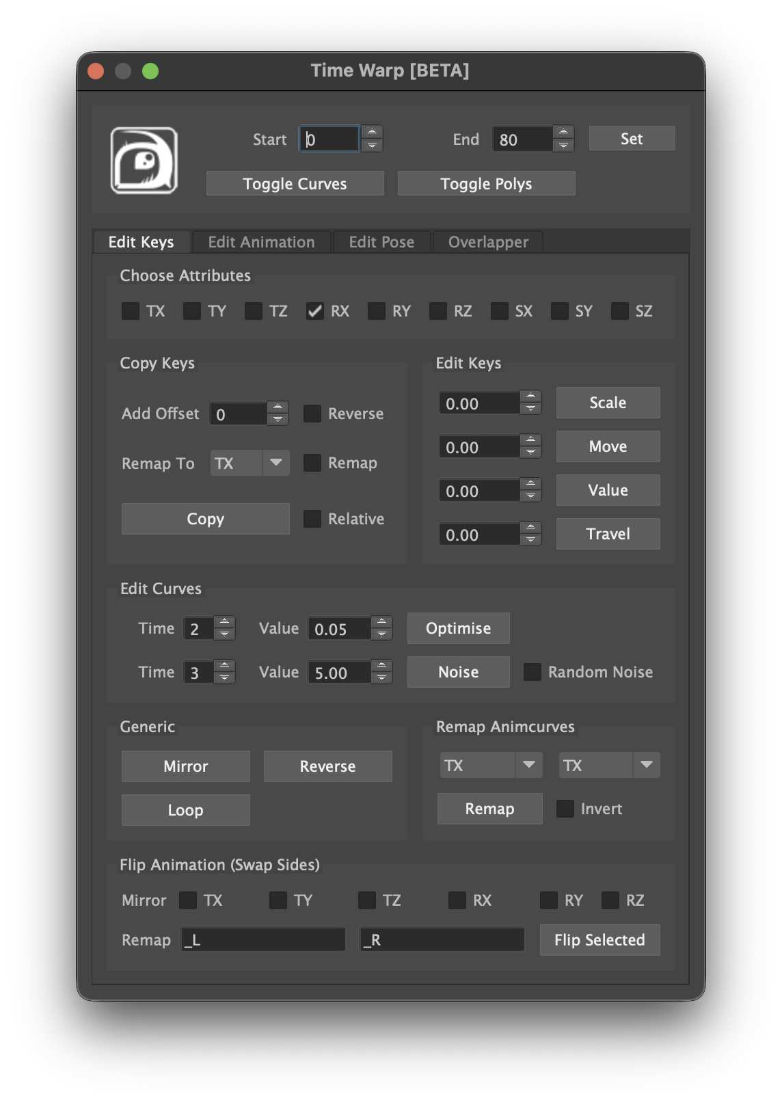Viewport: 782px width, 1102px height.
Task: Tick Mirror TZ in Flip Animation
Action: [x=367, y=900]
